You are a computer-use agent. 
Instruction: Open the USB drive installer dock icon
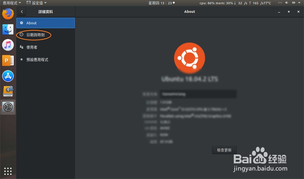pyautogui.click(x=8, y=91)
